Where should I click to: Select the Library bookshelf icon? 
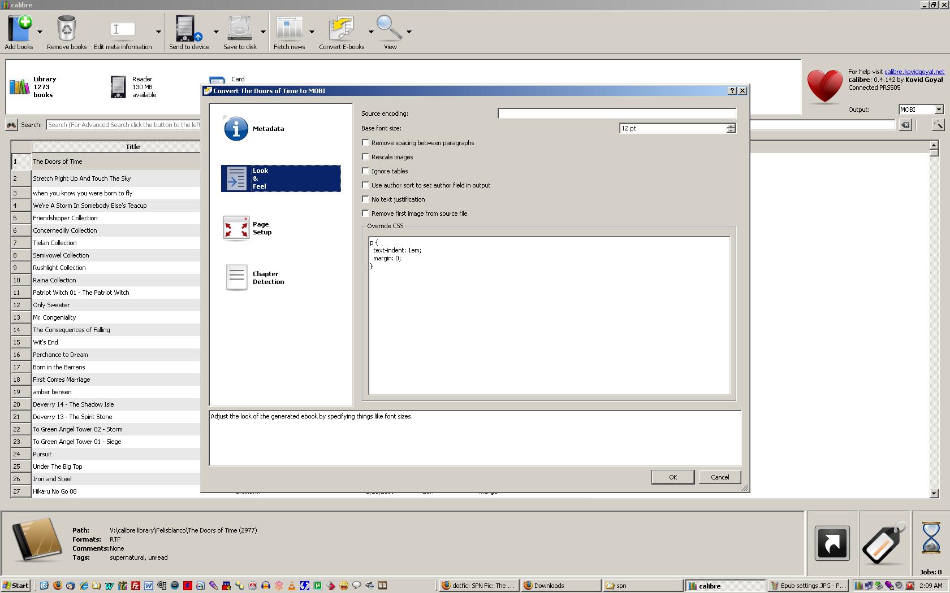pyautogui.click(x=19, y=87)
